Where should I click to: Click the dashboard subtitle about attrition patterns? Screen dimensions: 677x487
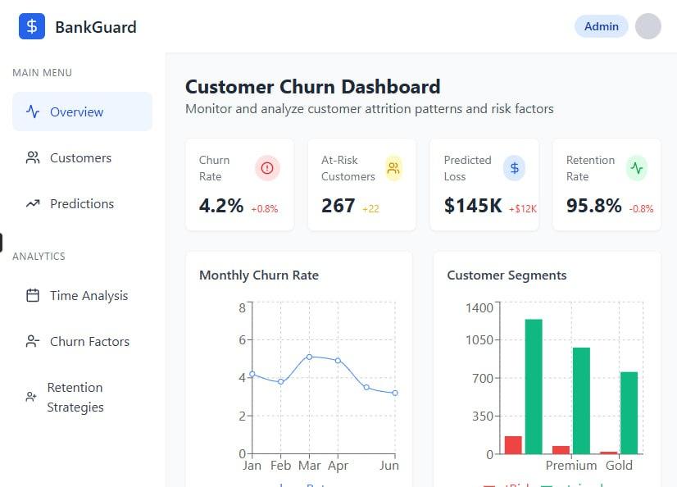click(x=369, y=109)
